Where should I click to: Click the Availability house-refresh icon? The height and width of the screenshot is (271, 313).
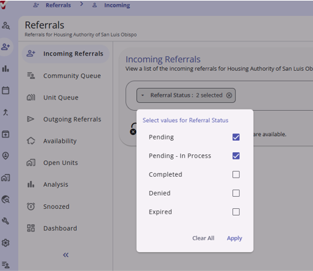(x=31, y=141)
